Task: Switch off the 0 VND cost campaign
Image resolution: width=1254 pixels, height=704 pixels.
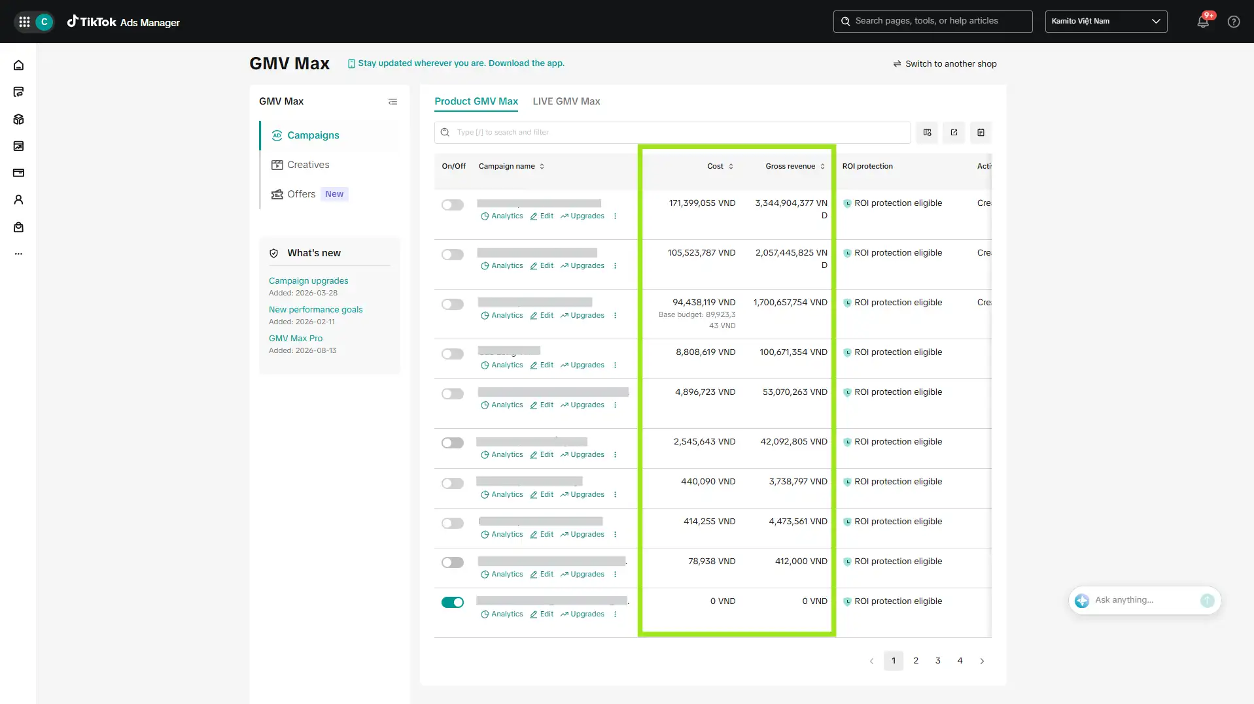Action: (x=452, y=603)
